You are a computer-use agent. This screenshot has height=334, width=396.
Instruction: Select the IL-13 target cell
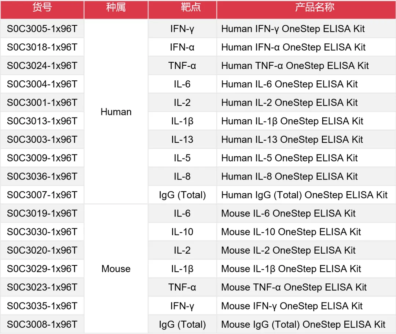point(182,140)
